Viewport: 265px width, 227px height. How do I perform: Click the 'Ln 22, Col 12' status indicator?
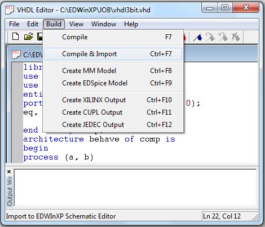pos(222,216)
